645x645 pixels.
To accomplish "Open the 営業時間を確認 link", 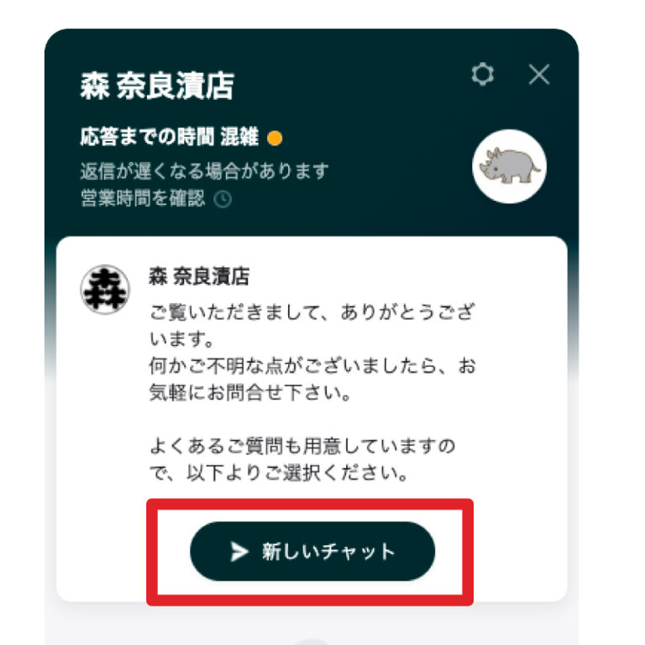I will pos(156,199).
